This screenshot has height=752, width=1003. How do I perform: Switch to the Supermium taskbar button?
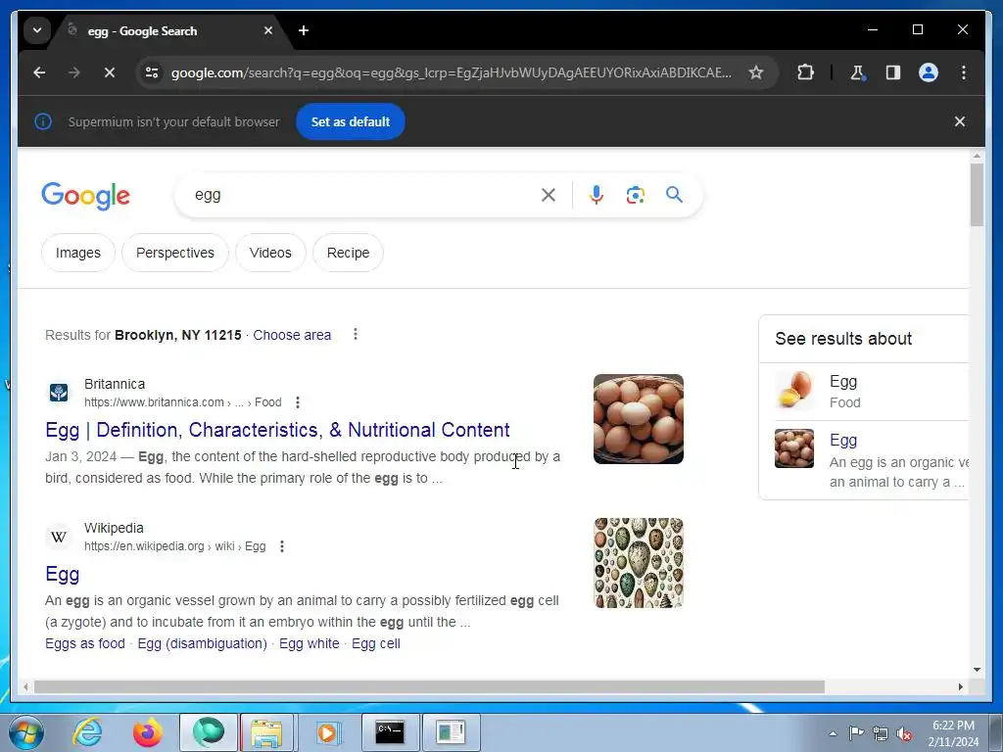[209, 732]
